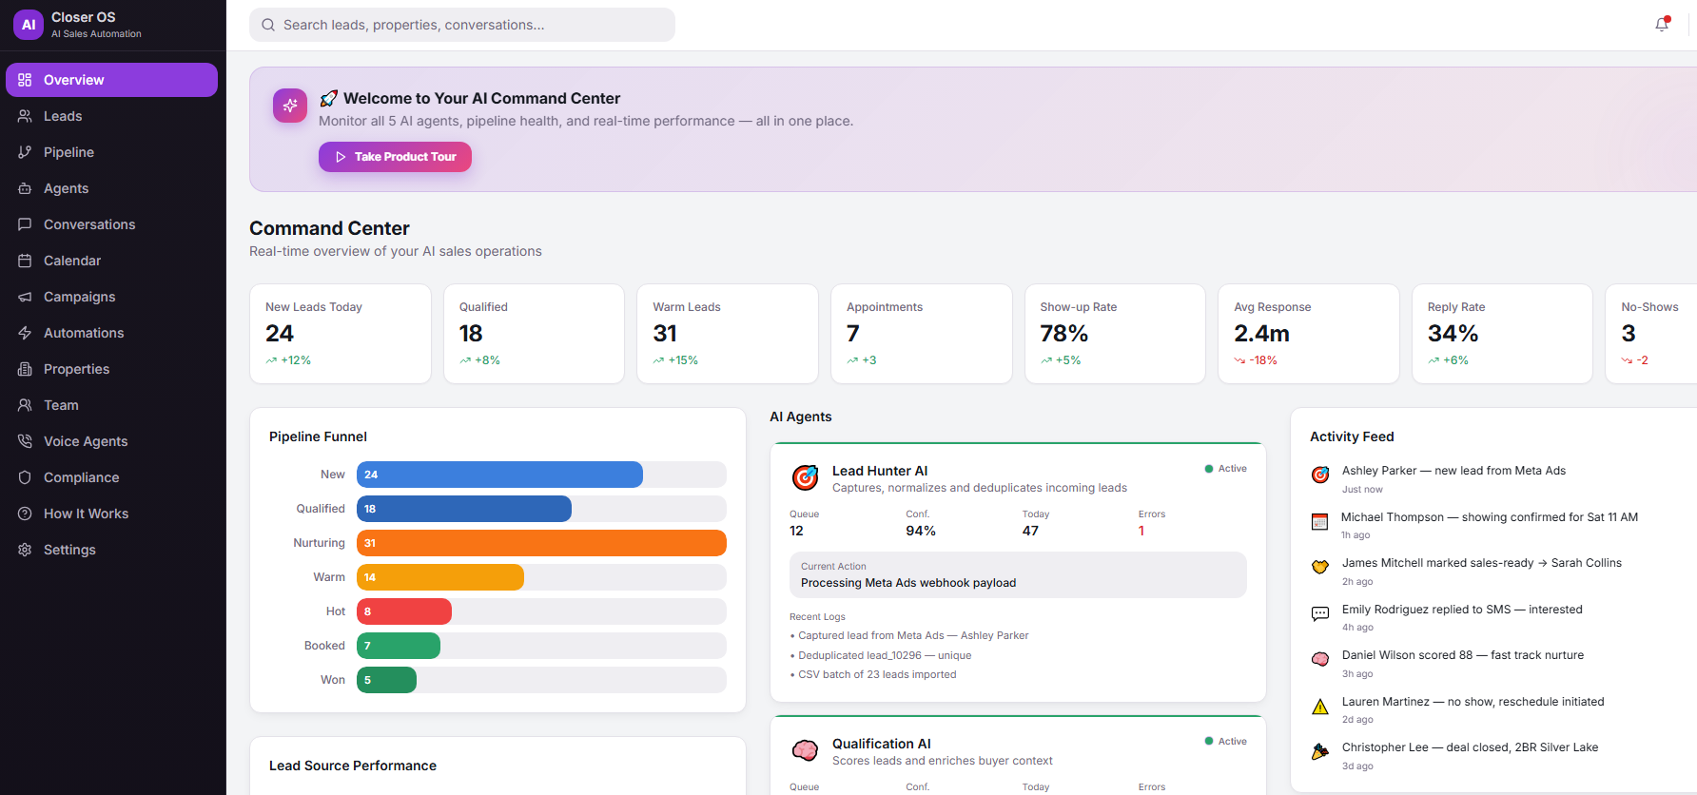Click the Lead Hunter AI target icon
The image size is (1697, 795).
tap(806, 477)
